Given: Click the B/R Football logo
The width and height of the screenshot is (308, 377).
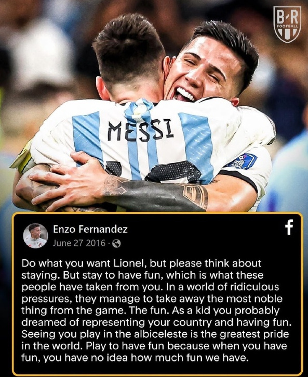Looking at the screenshot, I should pyautogui.click(x=287, y=25).
